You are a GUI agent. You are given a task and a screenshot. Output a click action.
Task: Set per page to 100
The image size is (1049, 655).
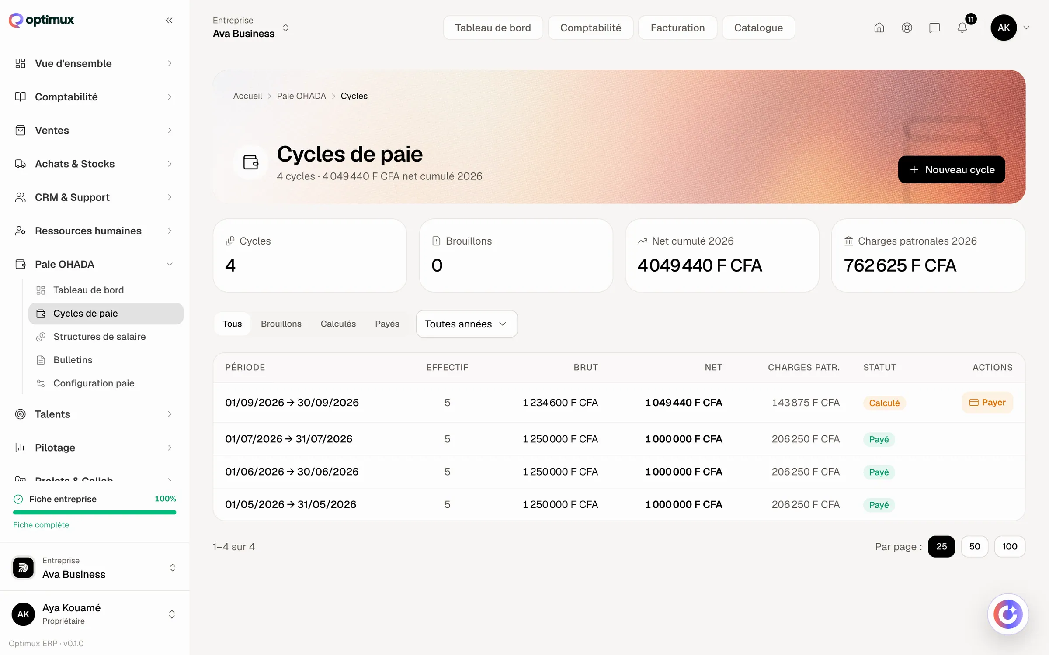point(1010,546)
